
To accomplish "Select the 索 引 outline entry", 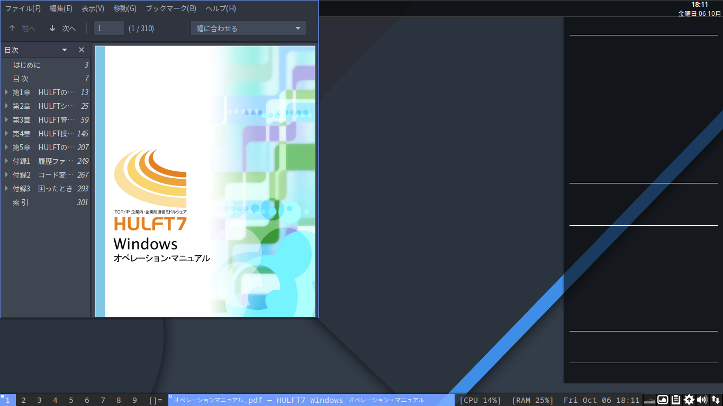I will pos(46,202).
